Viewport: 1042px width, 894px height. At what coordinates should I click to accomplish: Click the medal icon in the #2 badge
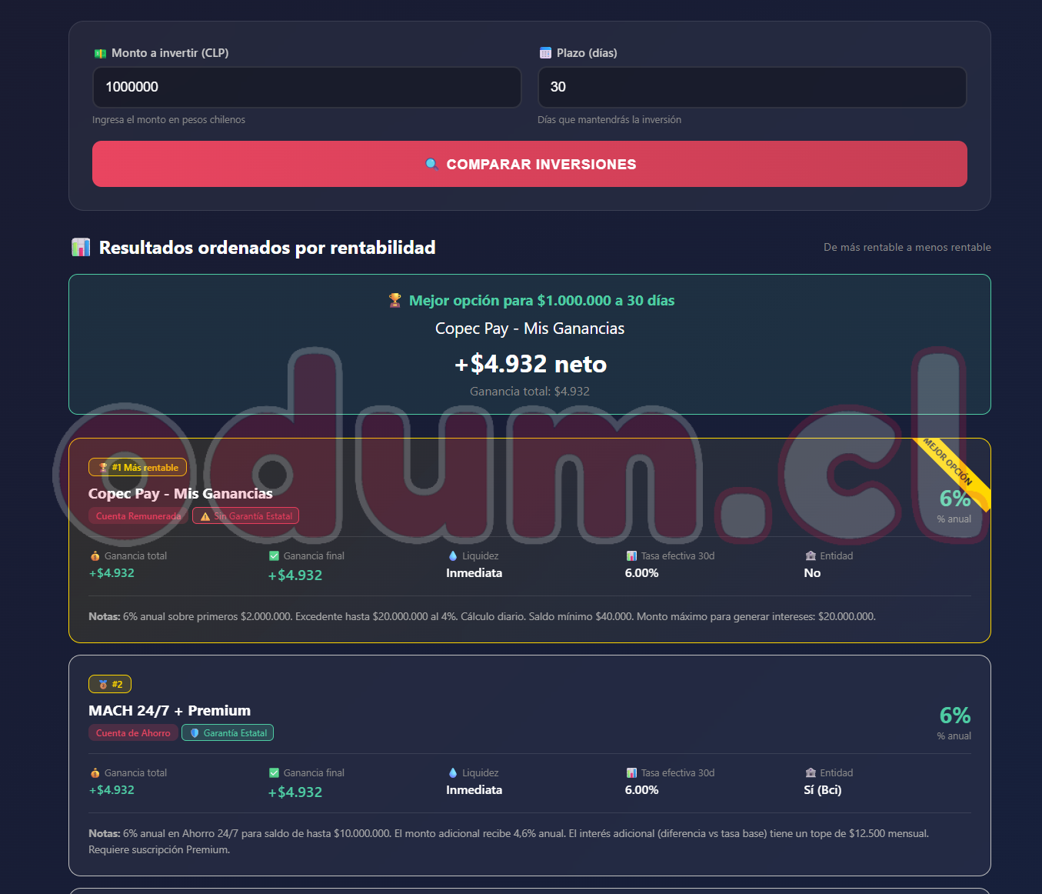103,685
